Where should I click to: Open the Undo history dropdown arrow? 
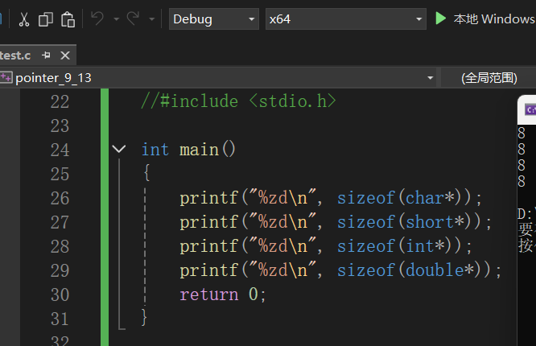click(116, 19)
